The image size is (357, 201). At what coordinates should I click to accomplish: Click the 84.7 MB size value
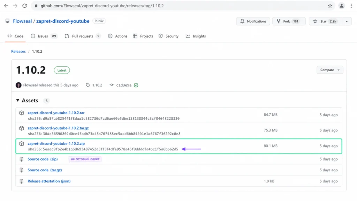coord(271,114)
